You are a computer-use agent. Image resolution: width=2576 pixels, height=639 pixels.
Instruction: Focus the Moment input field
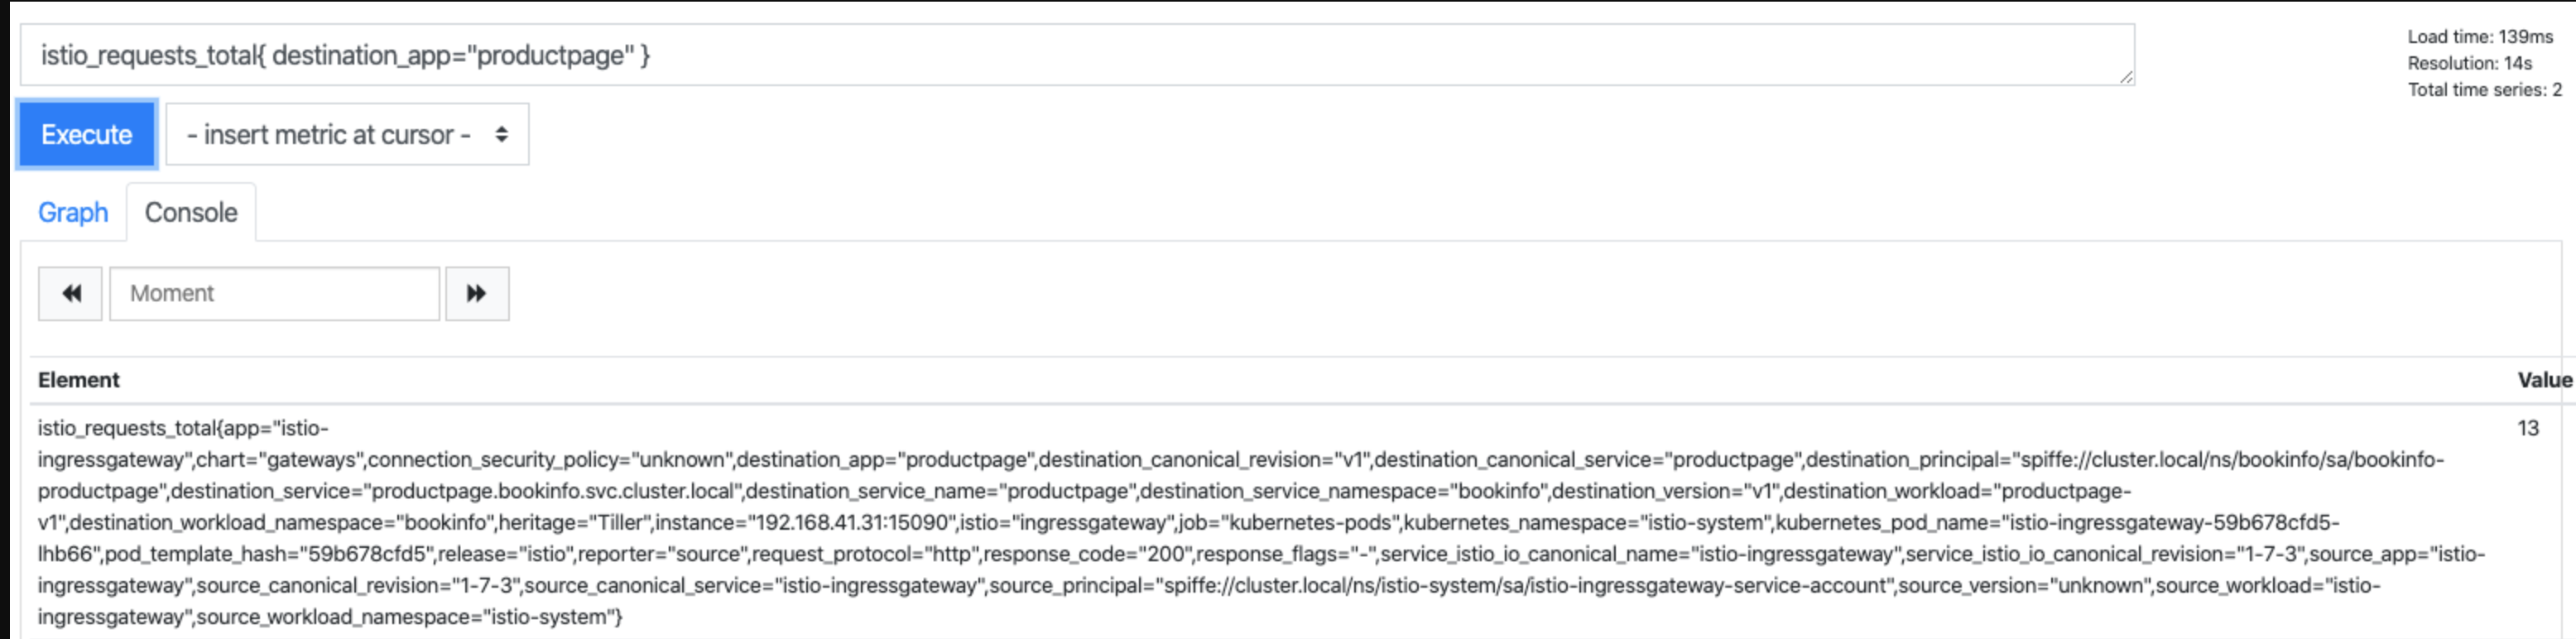[x=274, y=293]
